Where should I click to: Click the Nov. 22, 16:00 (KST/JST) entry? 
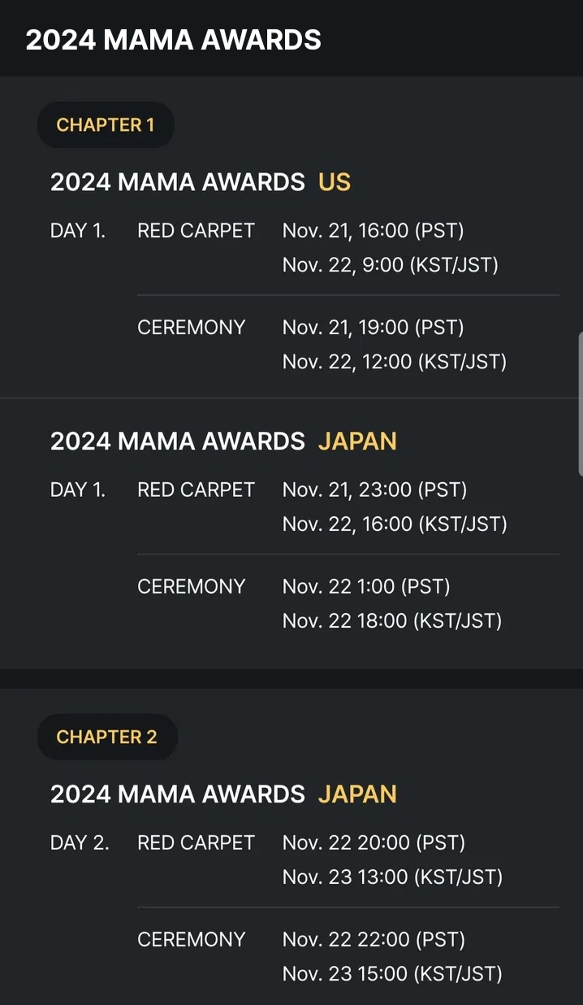coord(395,524)
